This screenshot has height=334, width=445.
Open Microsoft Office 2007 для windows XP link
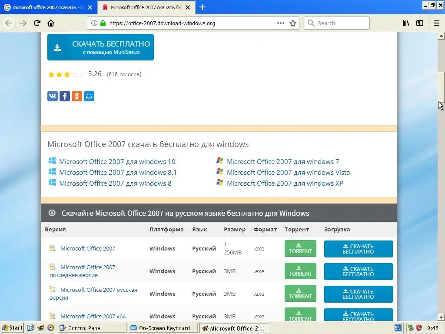(285, 183)
